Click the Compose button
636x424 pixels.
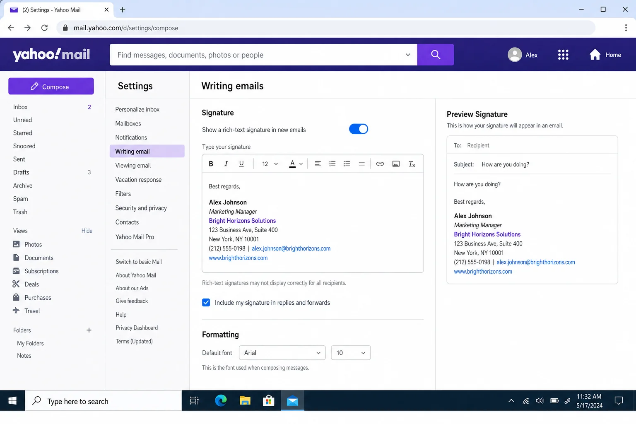pos(51,86)
